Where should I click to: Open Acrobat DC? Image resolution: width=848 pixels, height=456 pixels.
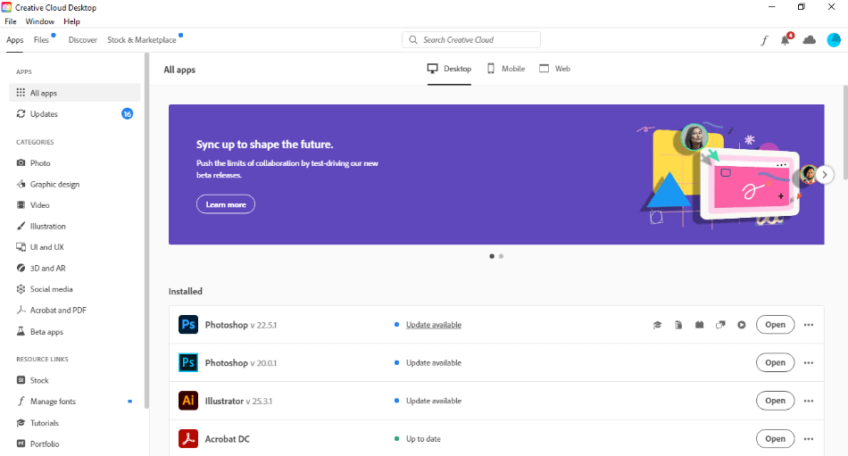click(x=775, y=439)
